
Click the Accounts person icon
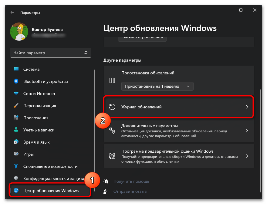pos(16,130)
